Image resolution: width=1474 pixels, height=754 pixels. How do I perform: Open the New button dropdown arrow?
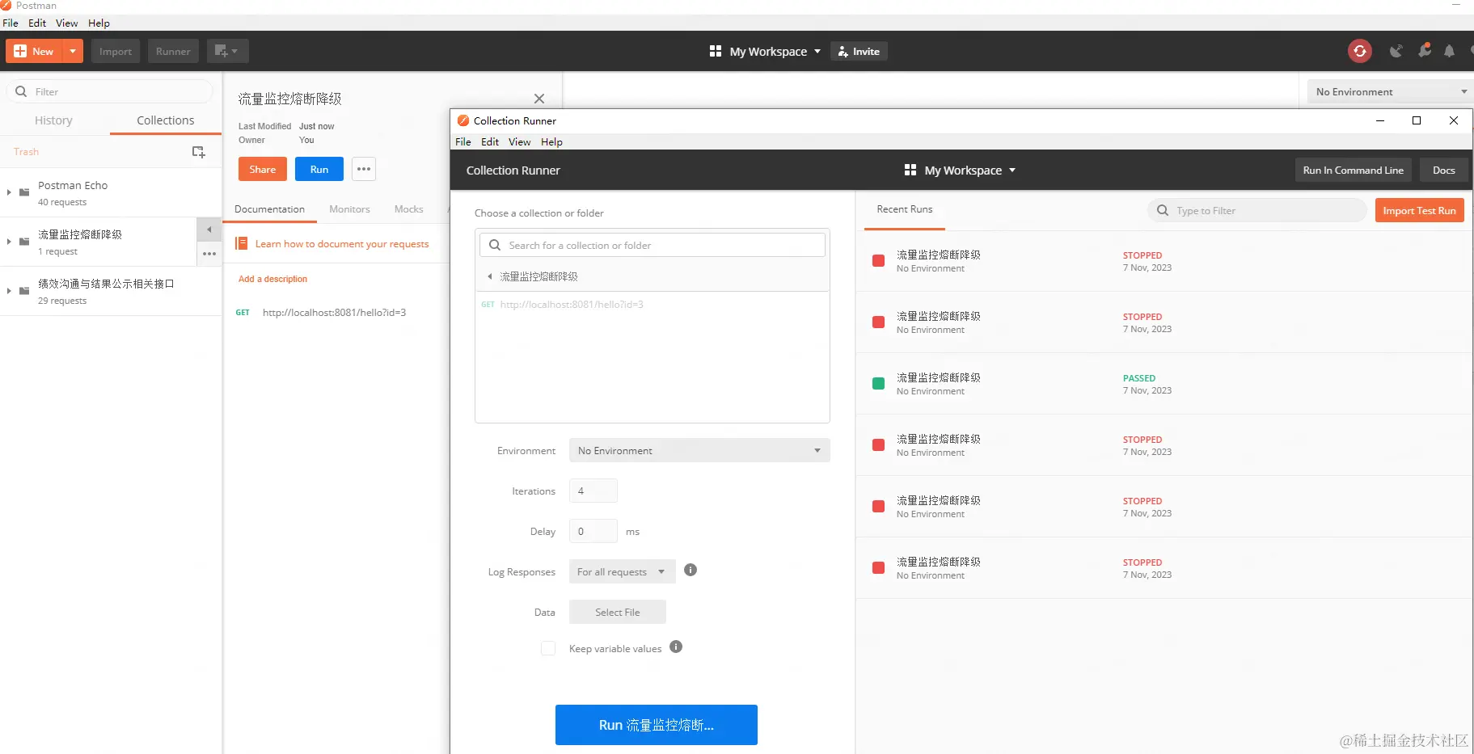(73, 51)
